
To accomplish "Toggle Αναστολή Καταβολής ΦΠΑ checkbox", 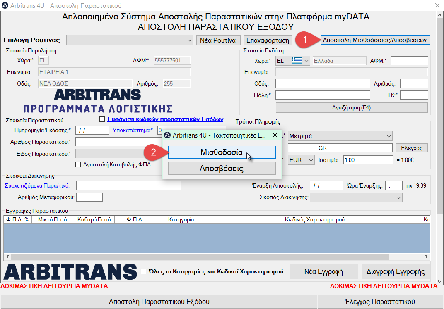I will click(78, 165).
